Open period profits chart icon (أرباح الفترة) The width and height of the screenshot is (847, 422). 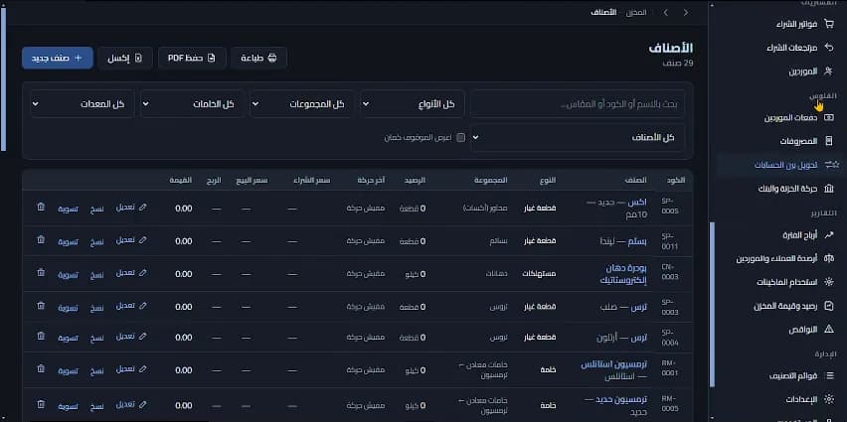[829, 234]
